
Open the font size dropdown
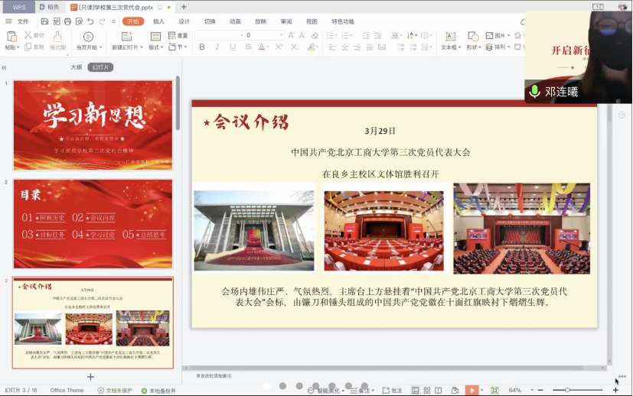click(282, 35)
